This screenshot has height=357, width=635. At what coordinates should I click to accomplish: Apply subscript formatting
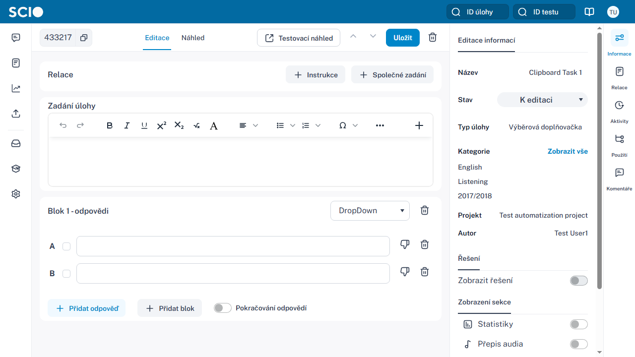[179, 125]
